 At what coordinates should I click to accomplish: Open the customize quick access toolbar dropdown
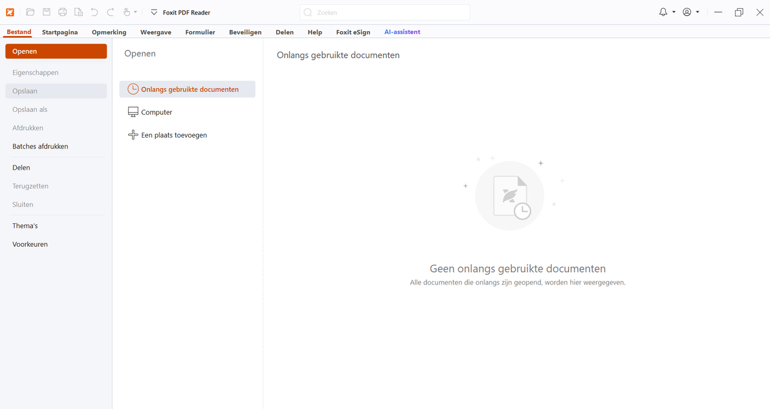154,12
